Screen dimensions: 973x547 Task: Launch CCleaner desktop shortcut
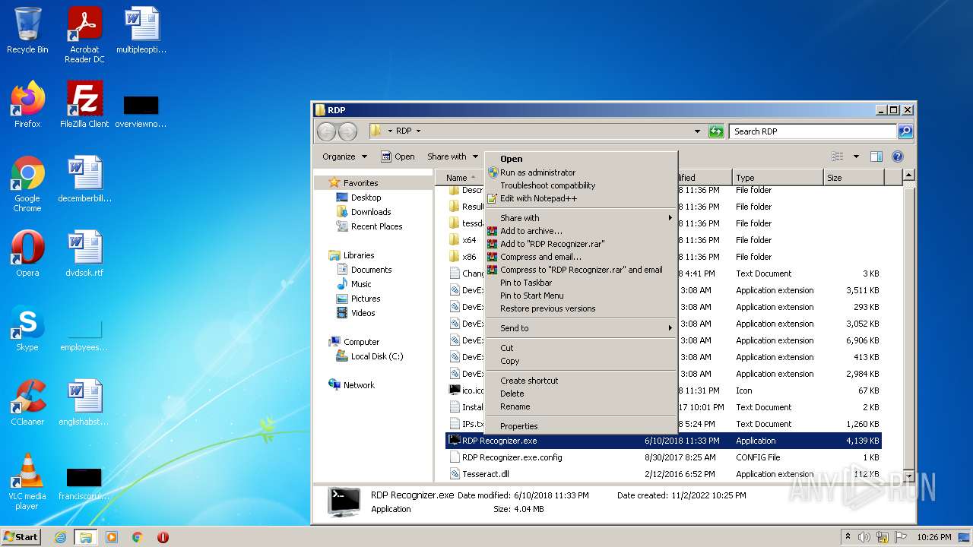pos(27,403)
